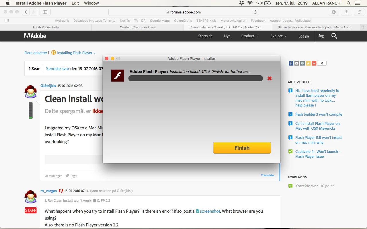Click the Flere debatter i link
This screenshot has width=367, height=229.
[x=36, y=53]
